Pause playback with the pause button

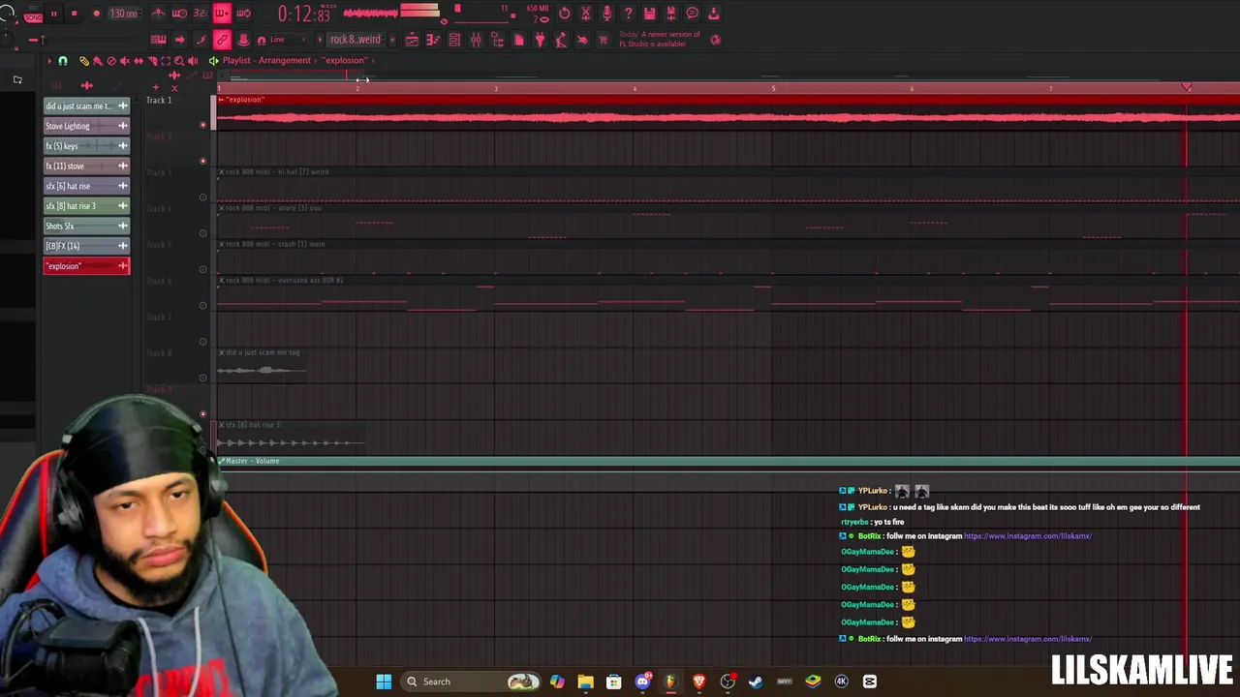(53, 14)
